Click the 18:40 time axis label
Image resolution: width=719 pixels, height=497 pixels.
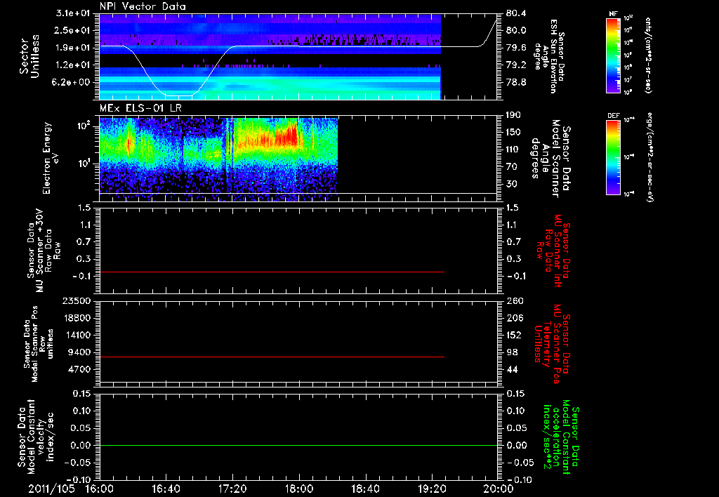[x=365, y=489]
